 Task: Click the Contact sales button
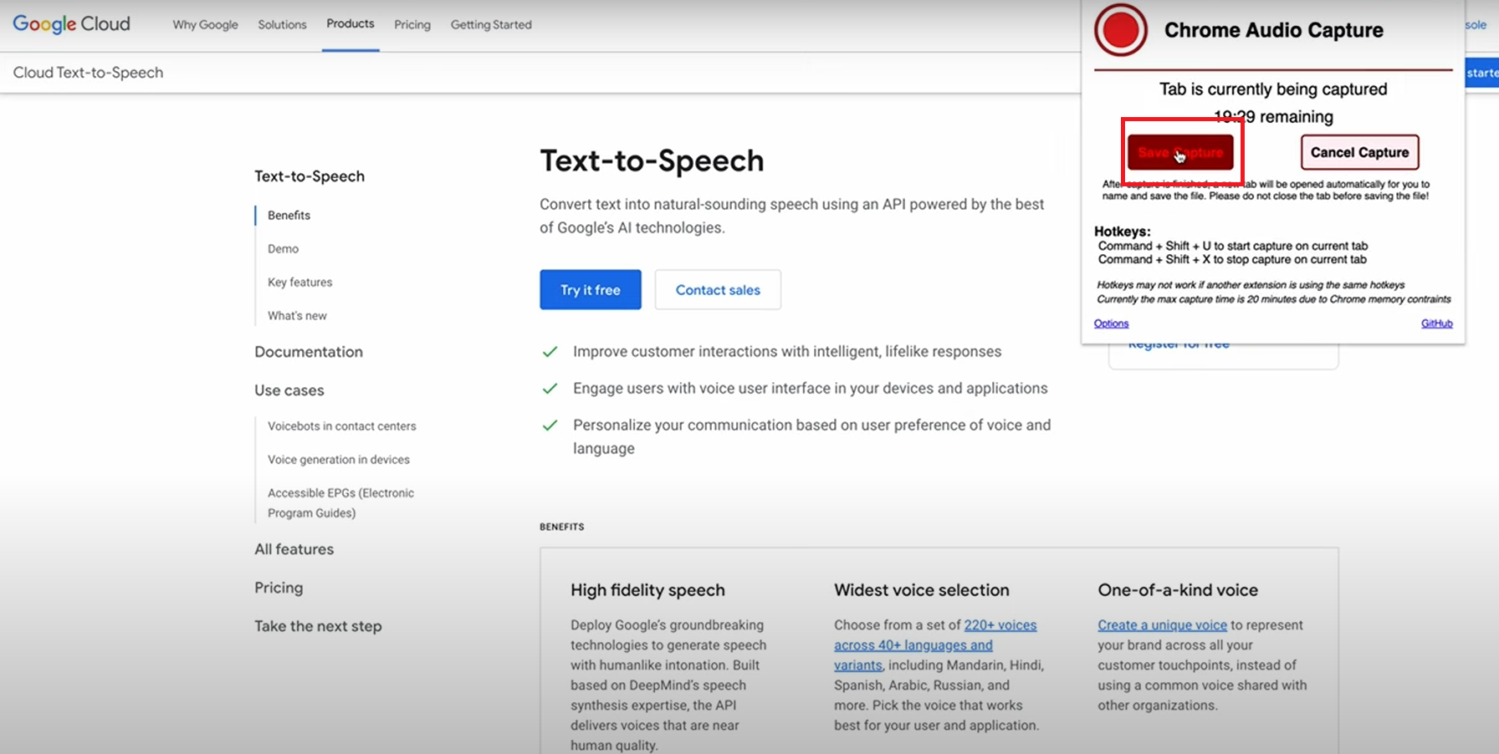coord(718,290)
